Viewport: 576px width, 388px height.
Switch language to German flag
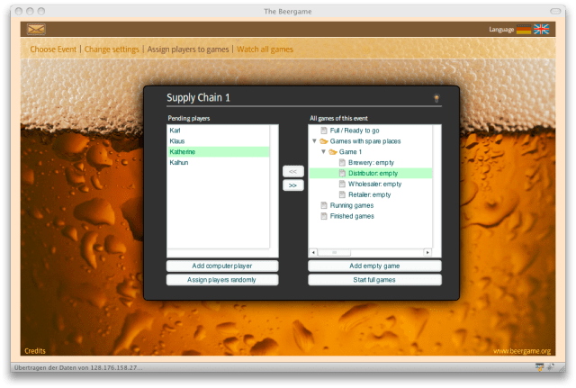(x=523, y=30)
